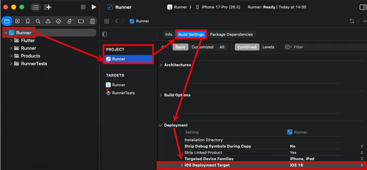Open the Debug navigator icon
Screen dimensions: 367x170
click(x=70, y=21)
